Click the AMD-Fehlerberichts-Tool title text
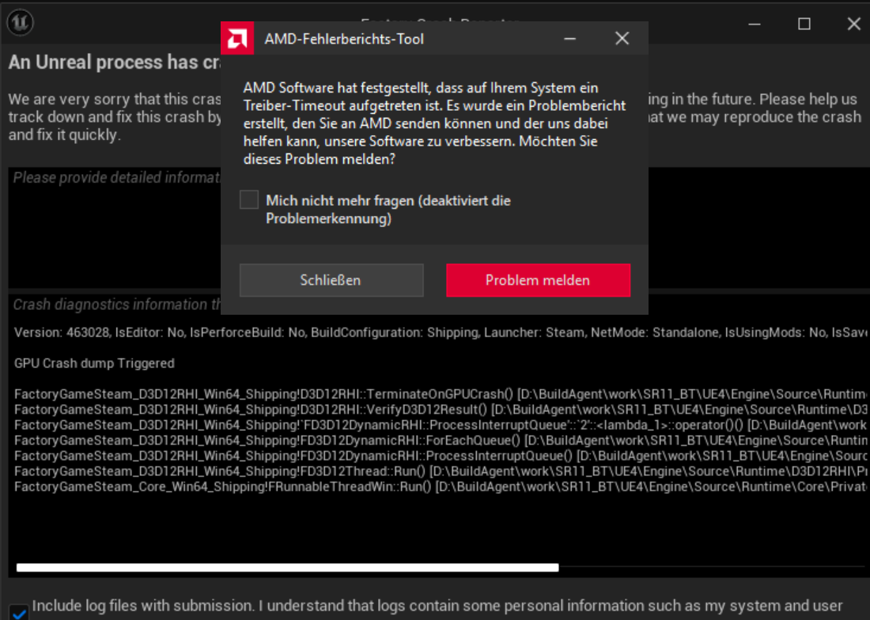The height and width of the screenshot is (620, 870). [x=344, y=39]
